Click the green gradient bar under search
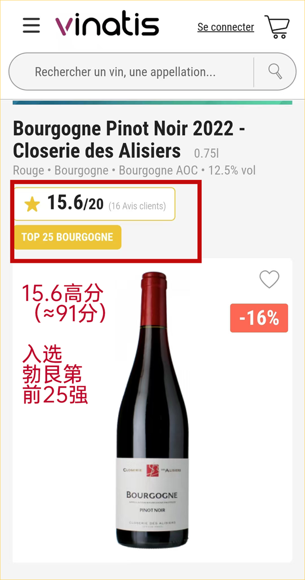This screenshot has width=305, height=580. [152, 102]
